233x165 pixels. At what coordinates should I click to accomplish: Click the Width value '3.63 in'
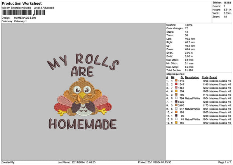click(227, 13)
